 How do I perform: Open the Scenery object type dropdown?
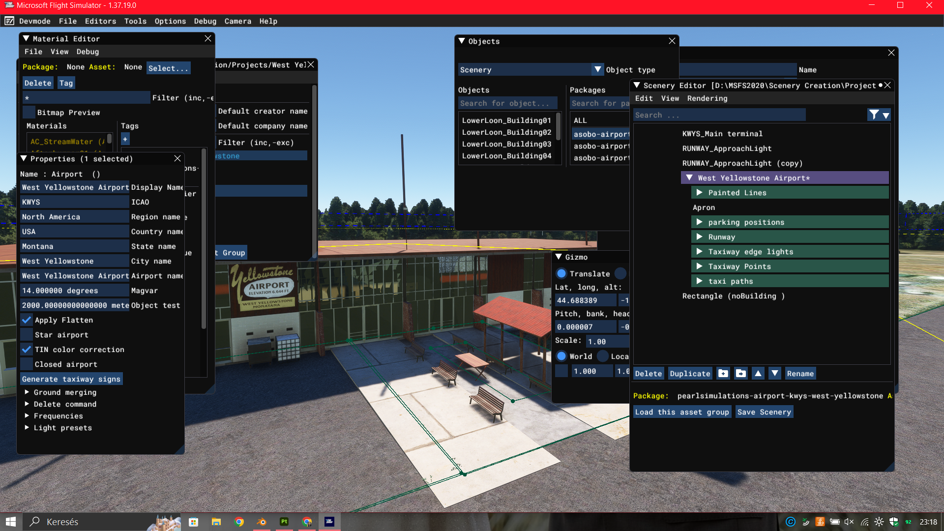pos(598,70)
